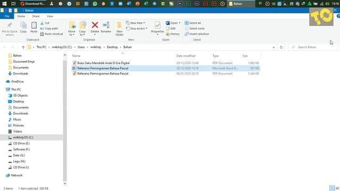Screen dimensions: 340x191
Task: Open the Move to menu
Action: click(x=72, y=29)
